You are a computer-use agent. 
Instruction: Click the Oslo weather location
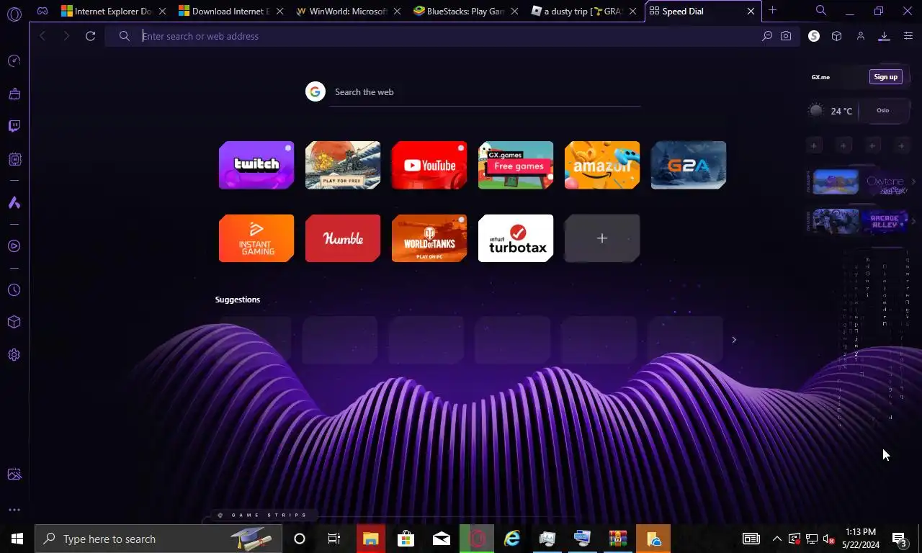pos(882,110)
